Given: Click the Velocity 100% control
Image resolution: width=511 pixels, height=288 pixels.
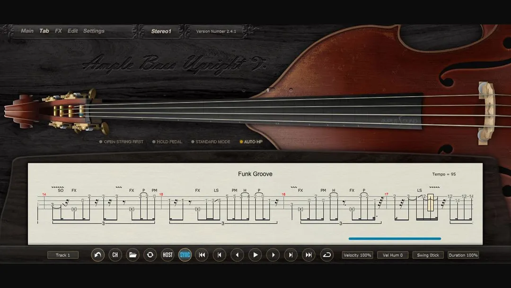Looking at the screenshot, I should pyautogui.click(x=357, y=255).
